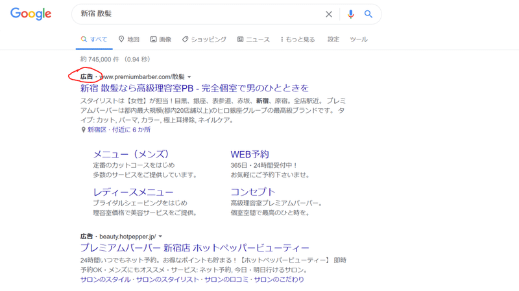Screen dimensions: 519x291
Task: Click the サロンのこだわり link
Action: coord(279,279)
